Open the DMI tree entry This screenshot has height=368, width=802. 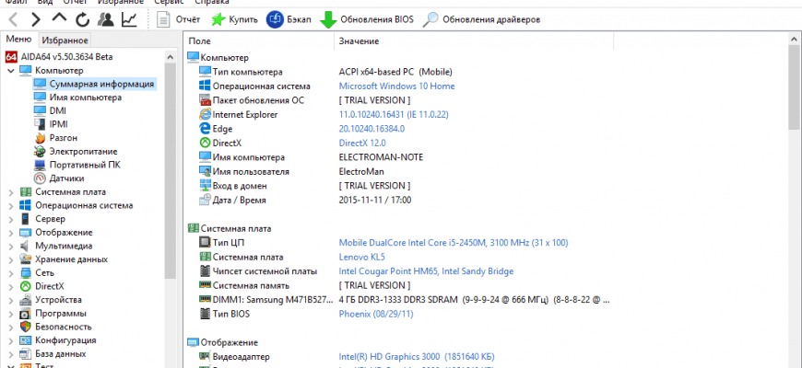(58, 110)
